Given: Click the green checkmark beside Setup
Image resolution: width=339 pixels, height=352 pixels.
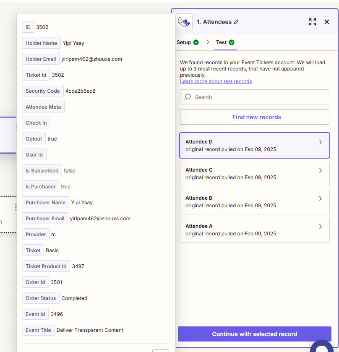Looking at the screenshot, I should coord(196,42).
